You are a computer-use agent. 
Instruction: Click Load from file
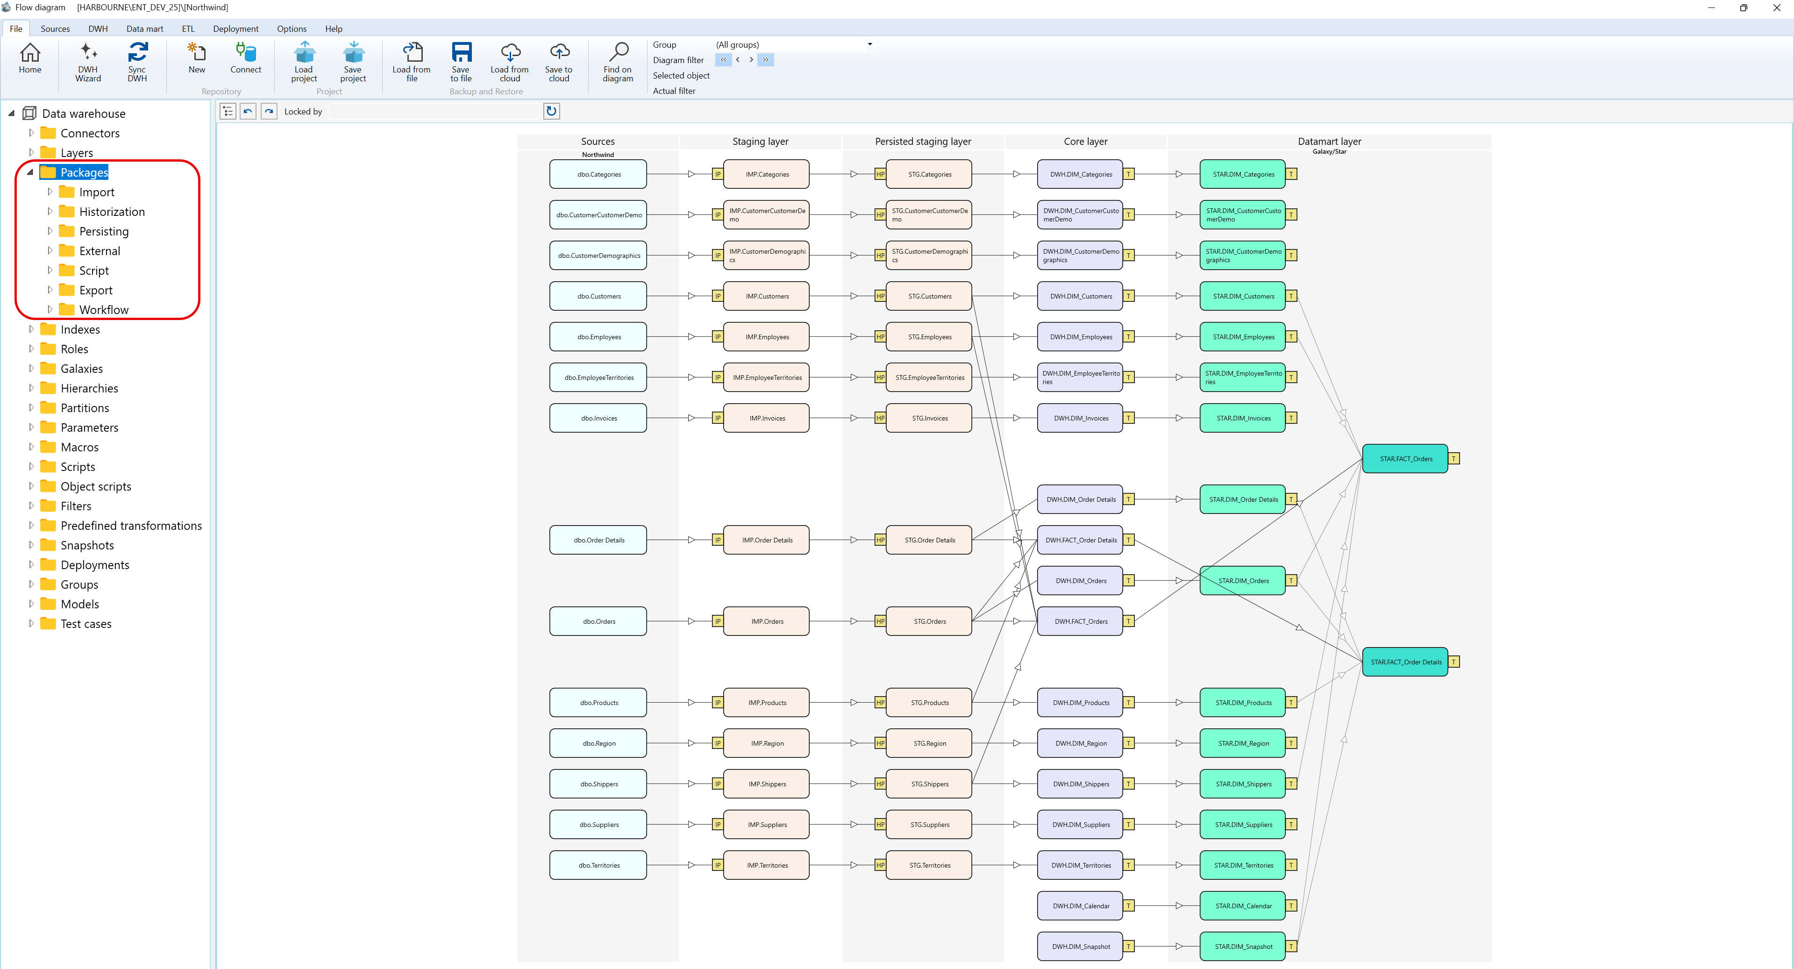click(412, 62)
